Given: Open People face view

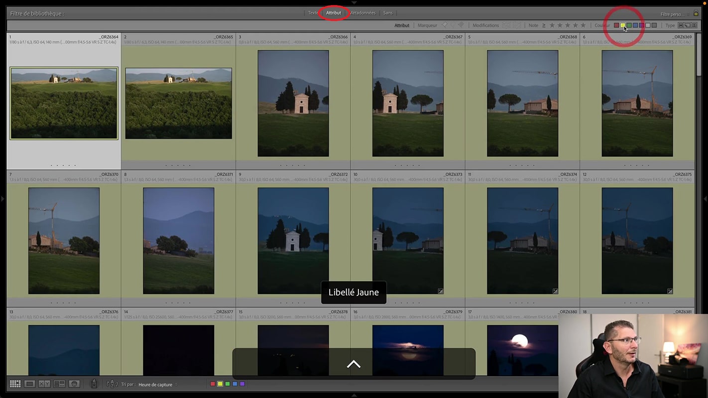Looking at the screenshot, I should point(74,384).
